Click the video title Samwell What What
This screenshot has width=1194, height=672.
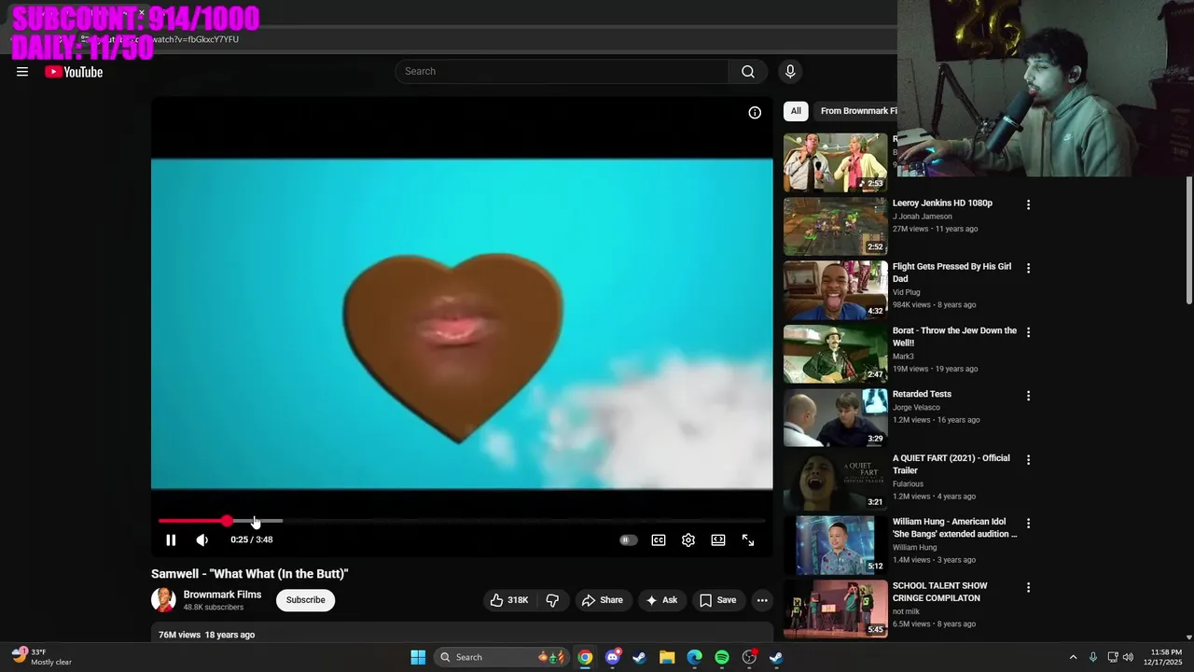point(249,574)
